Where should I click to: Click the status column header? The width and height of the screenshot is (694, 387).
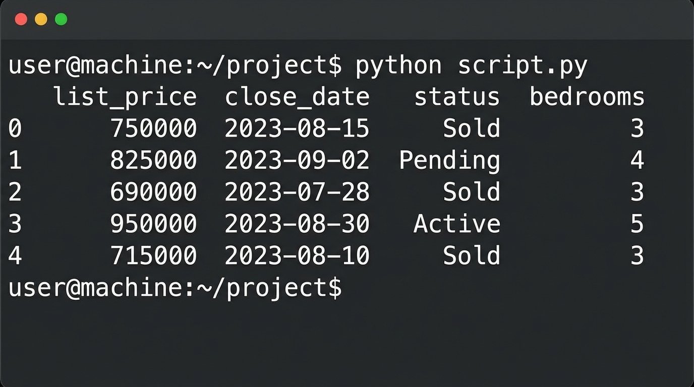point(456,97)
